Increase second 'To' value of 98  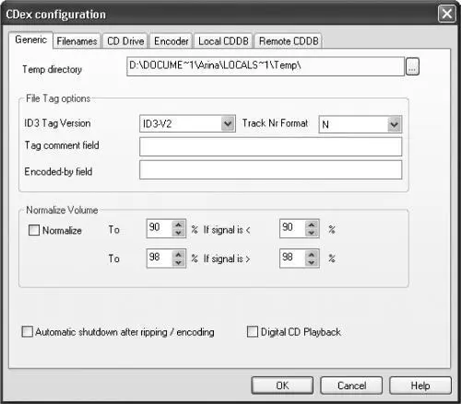(x=178, y=254)
